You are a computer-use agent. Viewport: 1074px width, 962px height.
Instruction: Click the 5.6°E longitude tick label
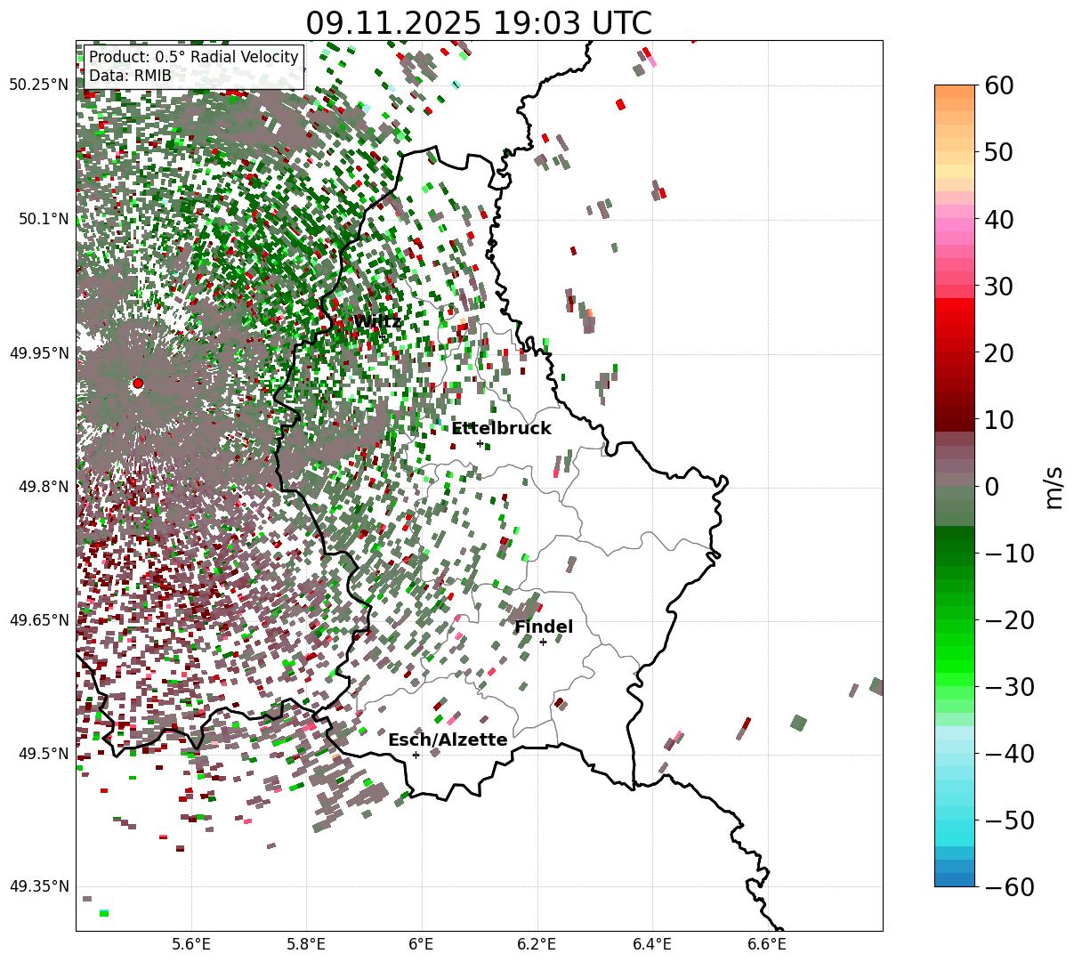coord(191,945)
